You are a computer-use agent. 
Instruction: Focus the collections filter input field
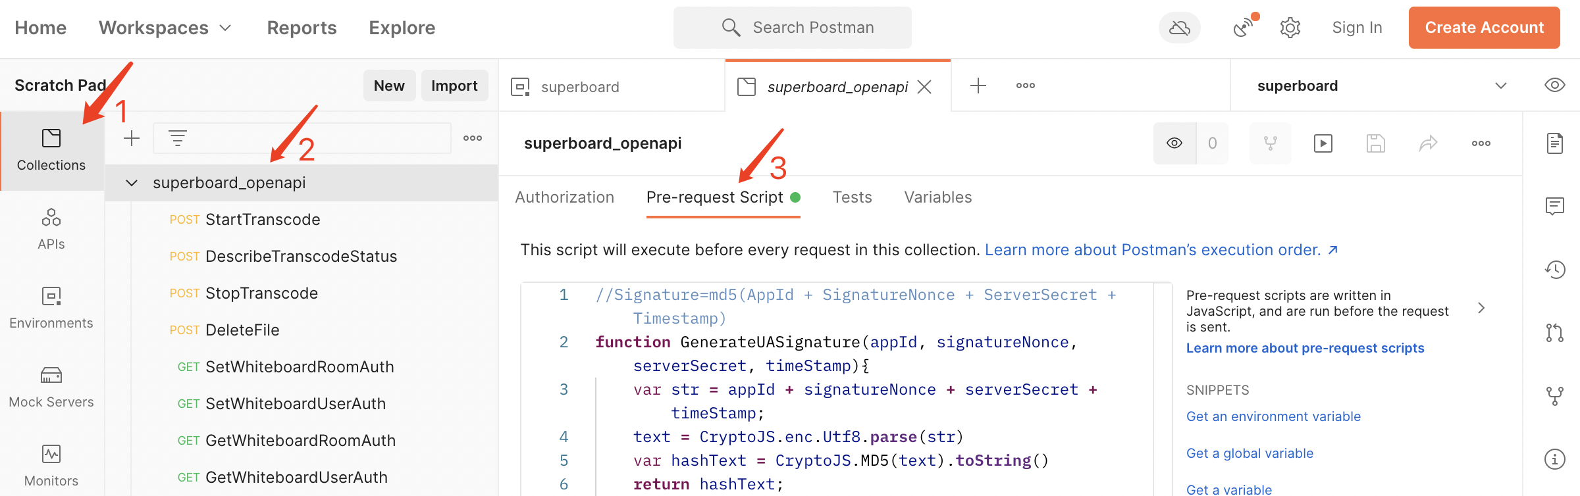click(302, 138)
